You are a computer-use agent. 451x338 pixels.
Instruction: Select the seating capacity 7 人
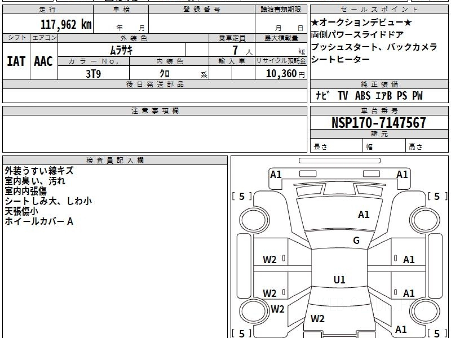(x=243, y=50)
